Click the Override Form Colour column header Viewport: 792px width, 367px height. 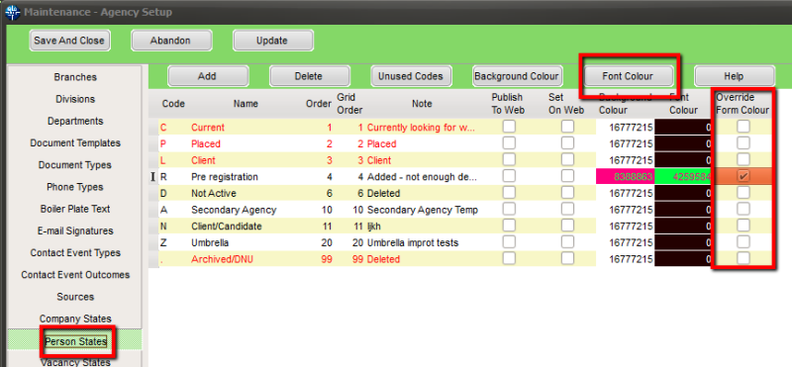pyautogui.click(x=742, y=104)
